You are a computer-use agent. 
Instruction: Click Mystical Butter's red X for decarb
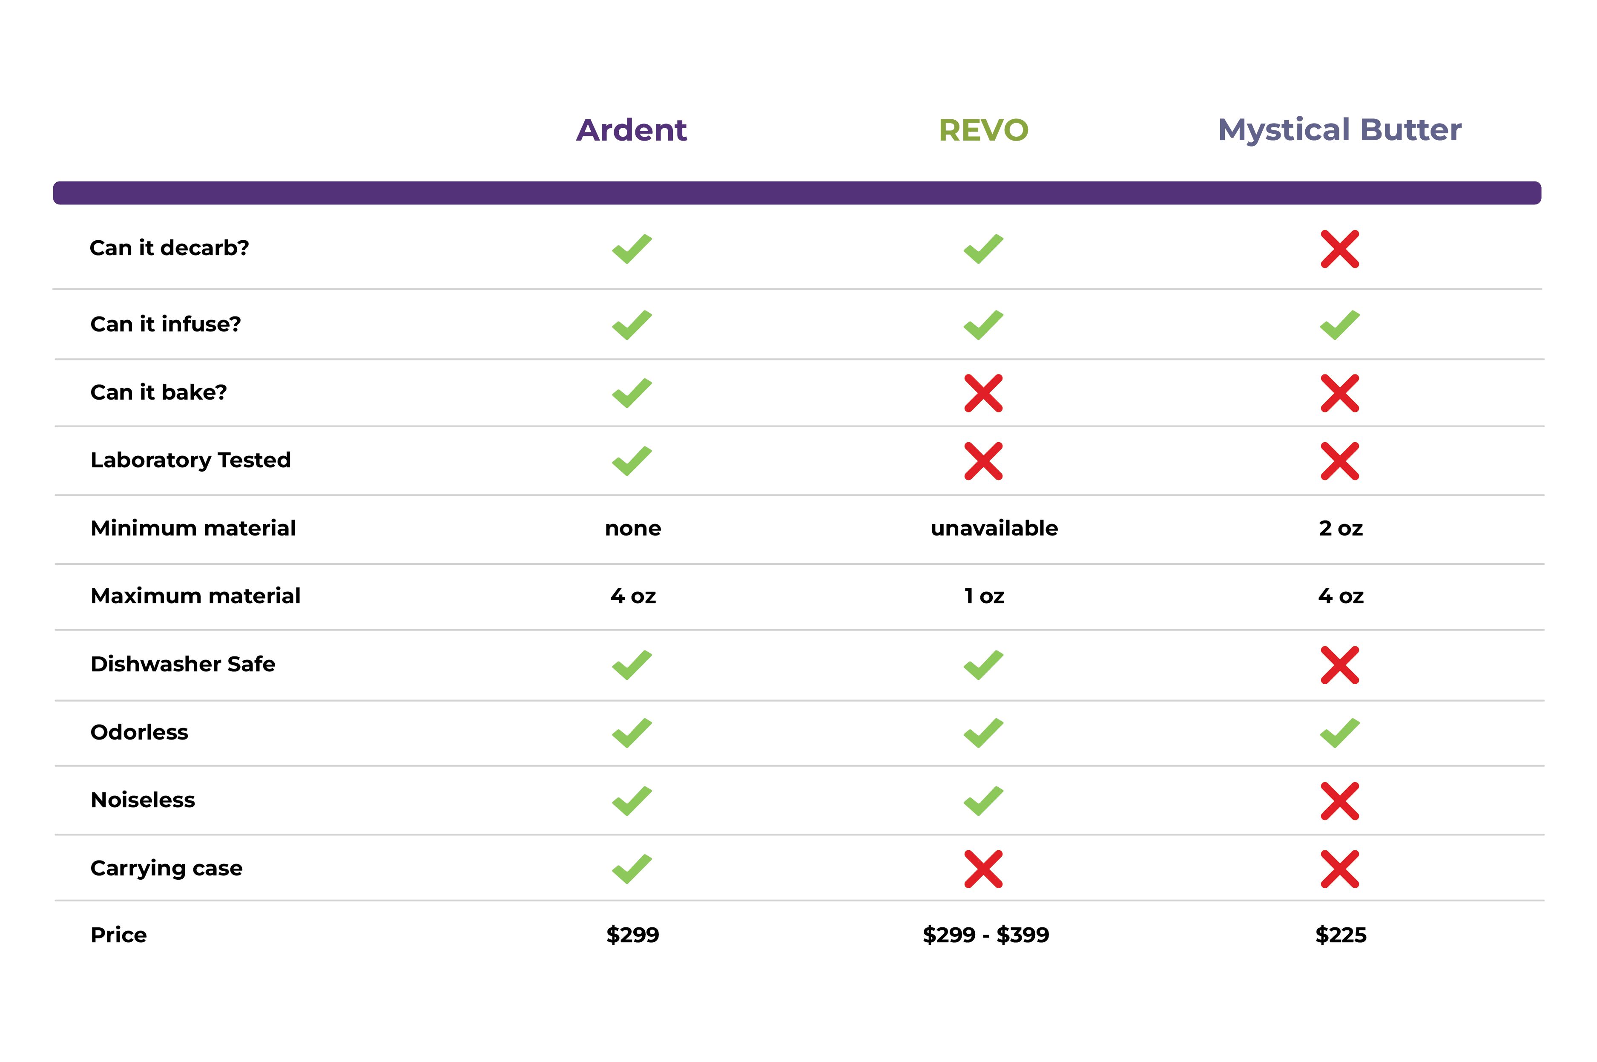tap(1339, 249)
